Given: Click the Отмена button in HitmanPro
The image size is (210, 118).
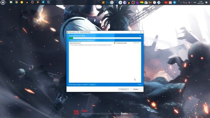Looking at the screenshot, I should click(x=136, y=89).
